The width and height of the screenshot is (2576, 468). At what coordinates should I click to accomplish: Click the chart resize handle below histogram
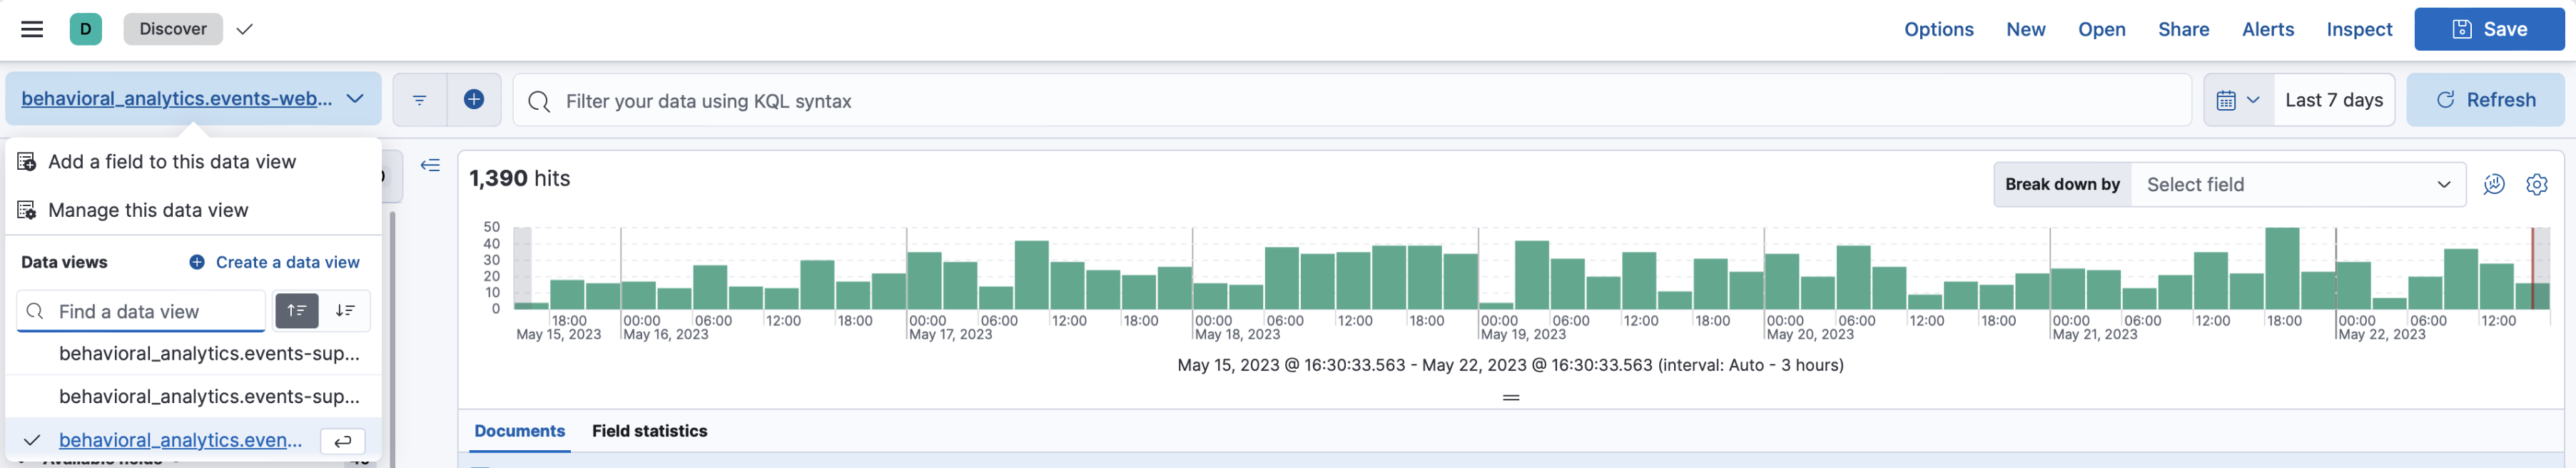(x=1510, y=398)
